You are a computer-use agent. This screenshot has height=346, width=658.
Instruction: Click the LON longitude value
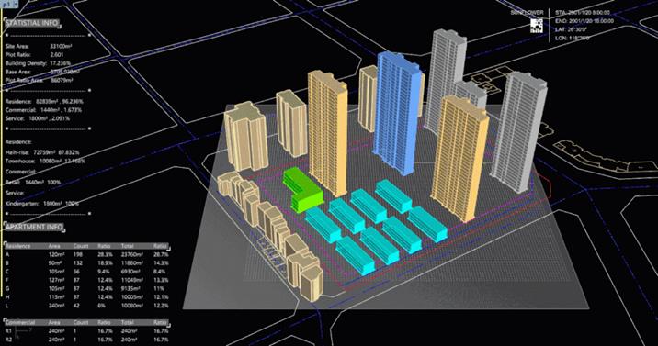click(579, 39)
